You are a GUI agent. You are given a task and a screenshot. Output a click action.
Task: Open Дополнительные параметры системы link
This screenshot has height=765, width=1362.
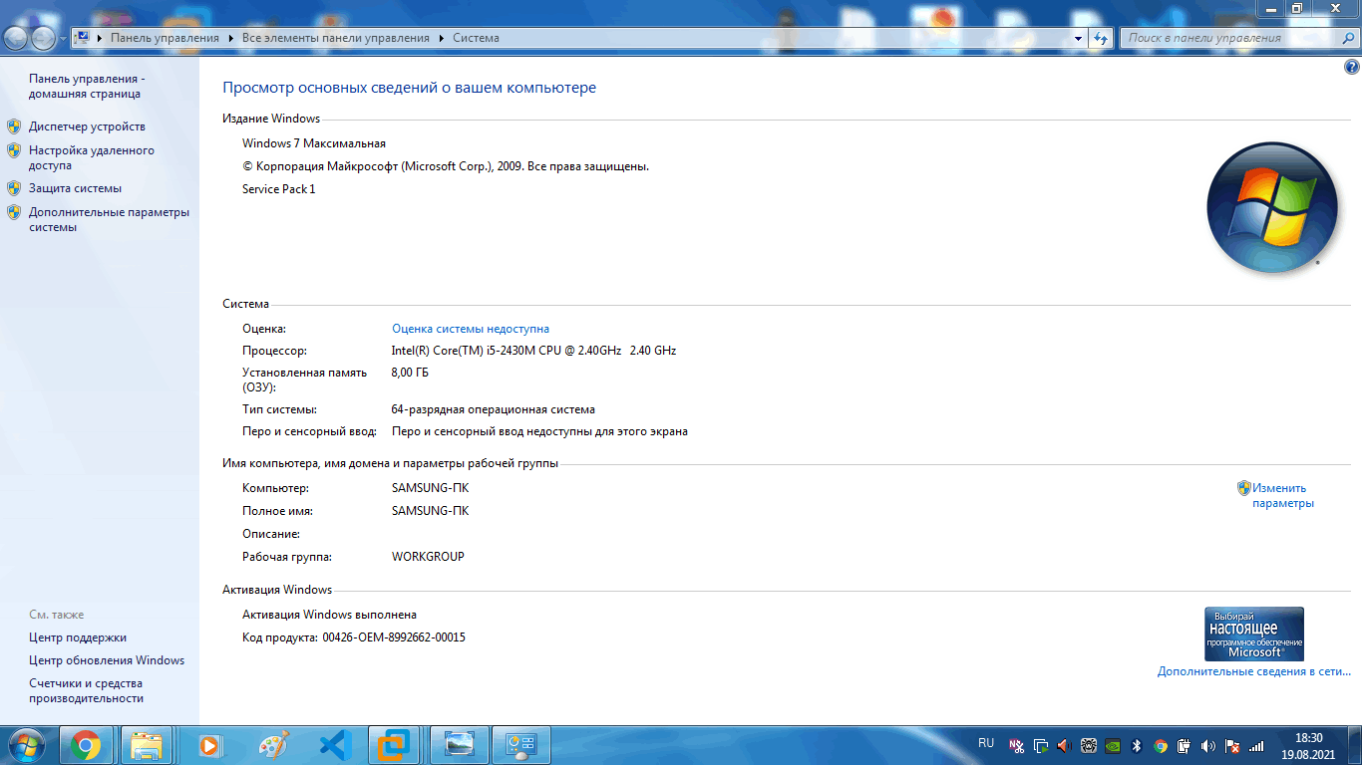click(x=109, y=219)
